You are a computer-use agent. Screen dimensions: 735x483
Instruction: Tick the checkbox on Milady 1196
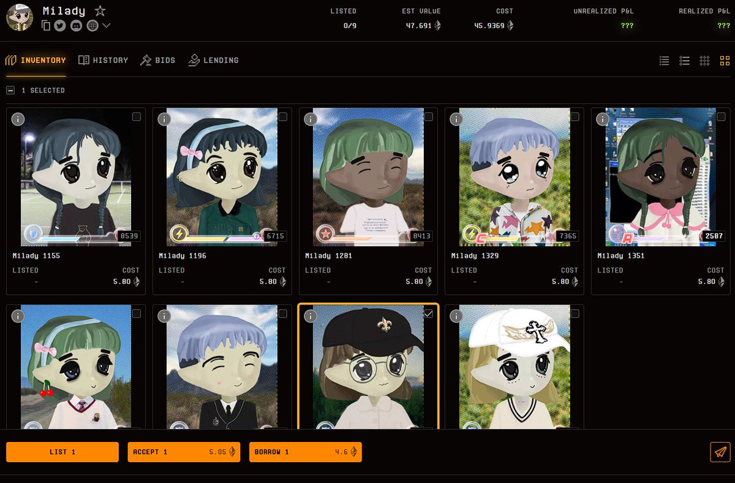(282, 116)
